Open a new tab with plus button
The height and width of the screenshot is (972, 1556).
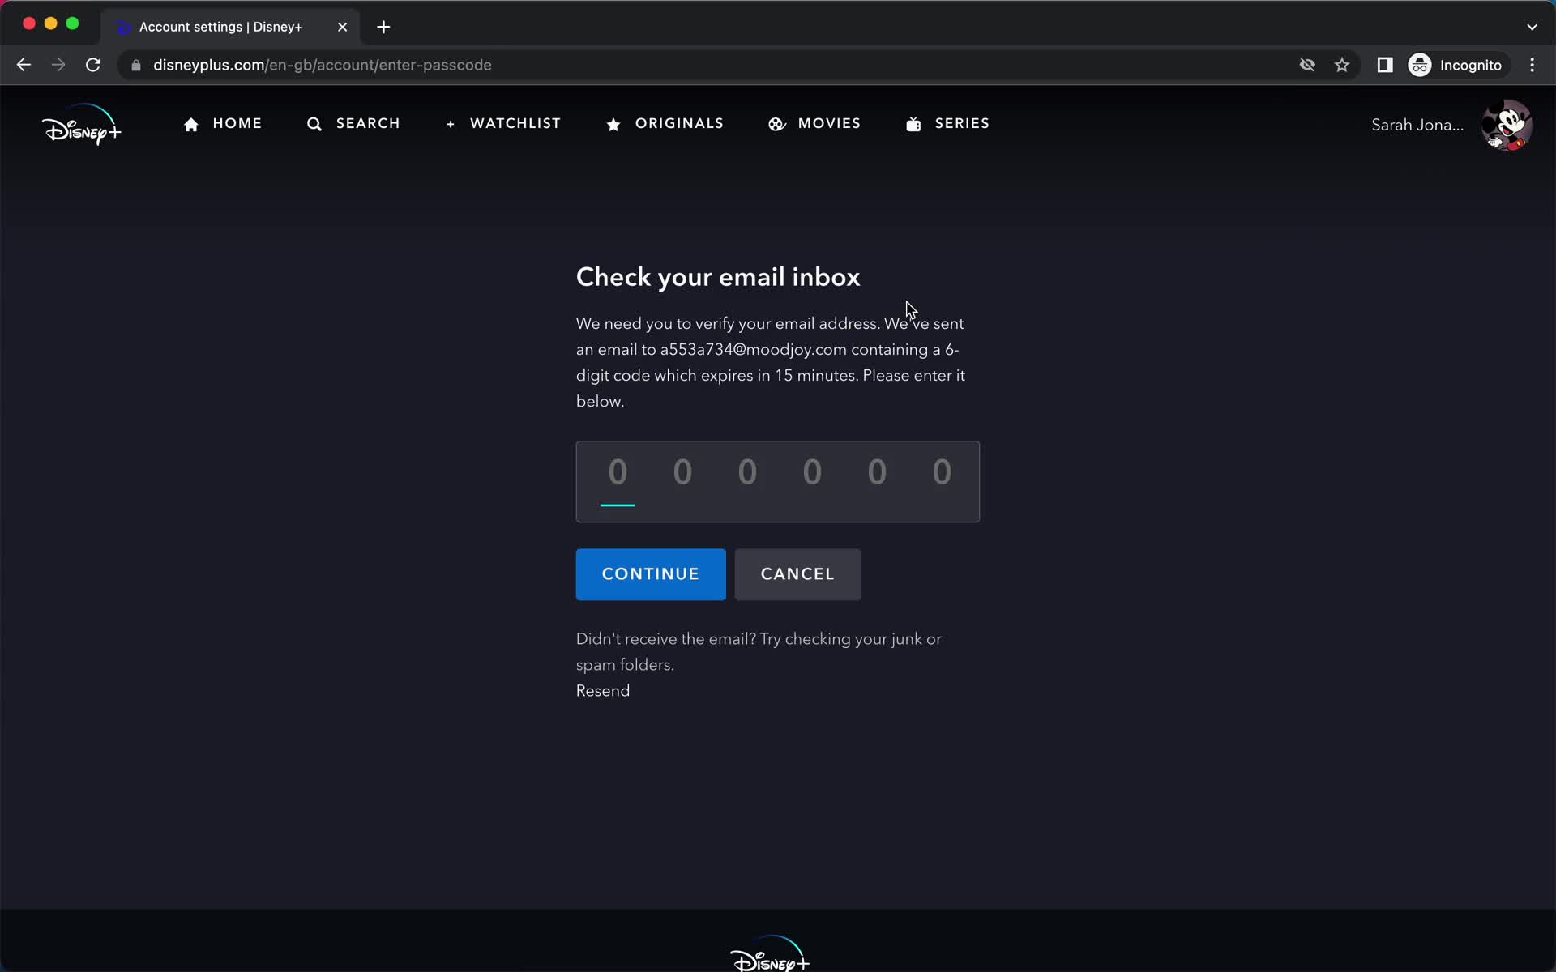(x=383, y=27)
